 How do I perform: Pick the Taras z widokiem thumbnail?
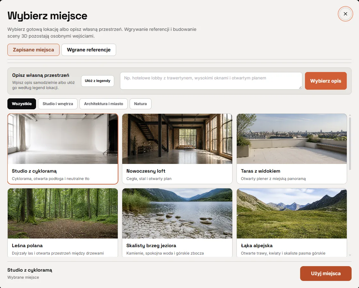pos(292,139)
